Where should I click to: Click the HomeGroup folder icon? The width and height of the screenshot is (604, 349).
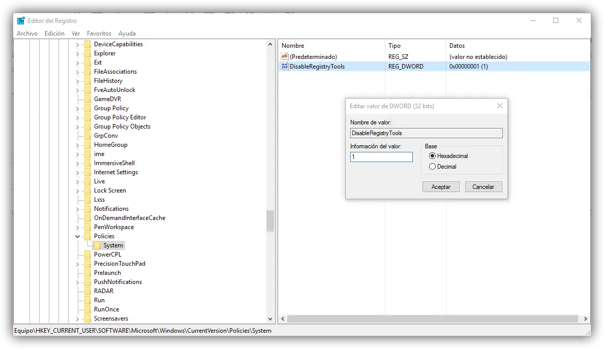pos(87,145)
